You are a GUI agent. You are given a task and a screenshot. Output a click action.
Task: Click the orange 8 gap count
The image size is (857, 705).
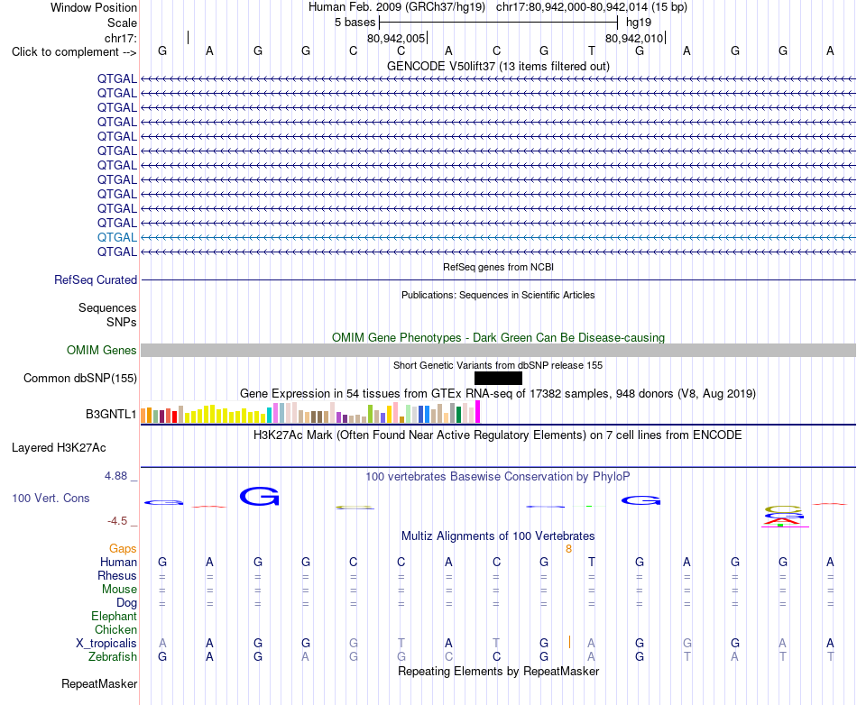click(568, 549)
